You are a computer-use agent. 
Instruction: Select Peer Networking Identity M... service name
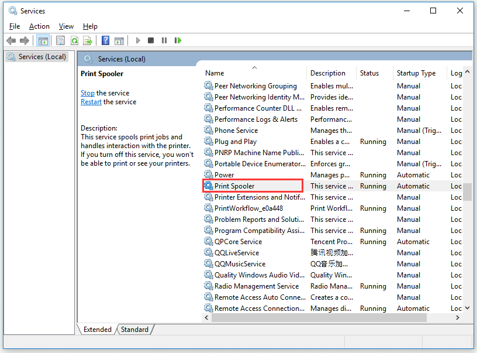coord(259,97)
